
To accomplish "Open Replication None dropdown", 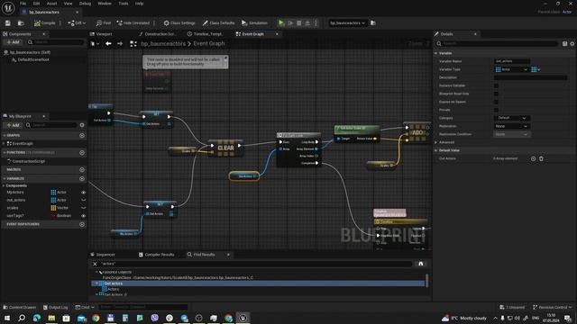I will (x=511, y=126).
